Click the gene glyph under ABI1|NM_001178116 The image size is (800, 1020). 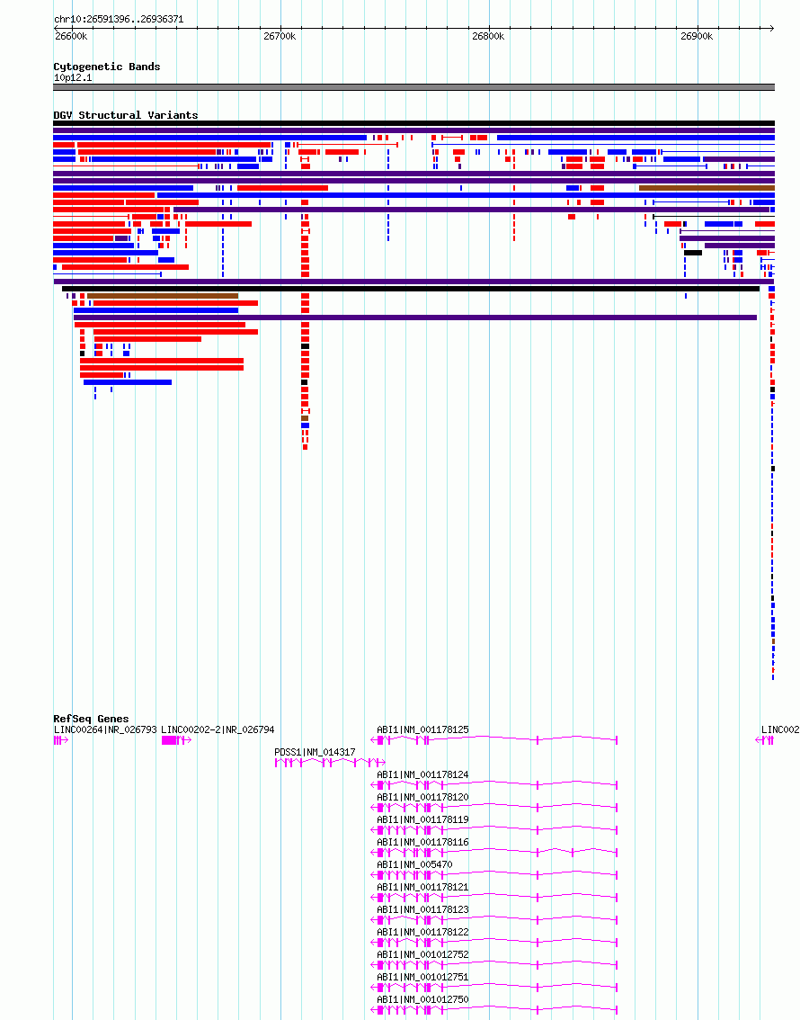click(x=493, y=852)
